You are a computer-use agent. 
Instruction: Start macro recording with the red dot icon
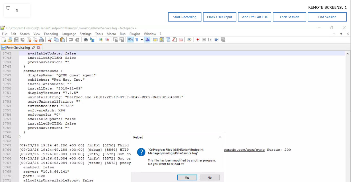198,40
